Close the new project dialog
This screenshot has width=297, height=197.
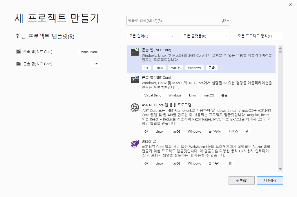(x=290, y=5)
